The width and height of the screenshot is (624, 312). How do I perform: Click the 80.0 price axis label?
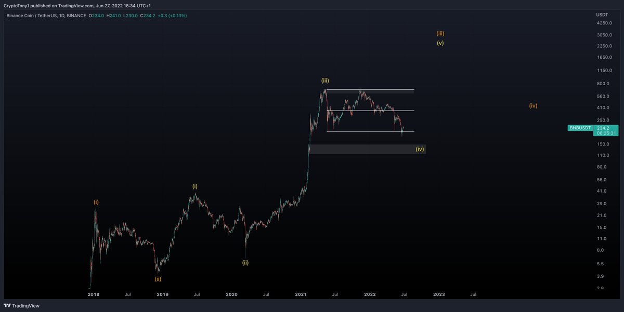tap(602, 167)
